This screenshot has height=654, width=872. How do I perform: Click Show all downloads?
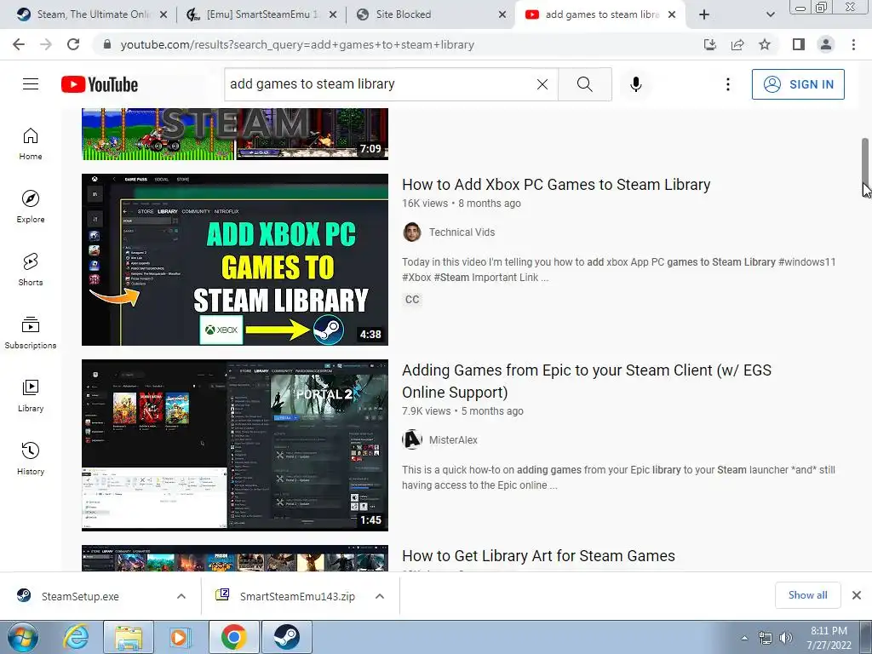point(807,595)
